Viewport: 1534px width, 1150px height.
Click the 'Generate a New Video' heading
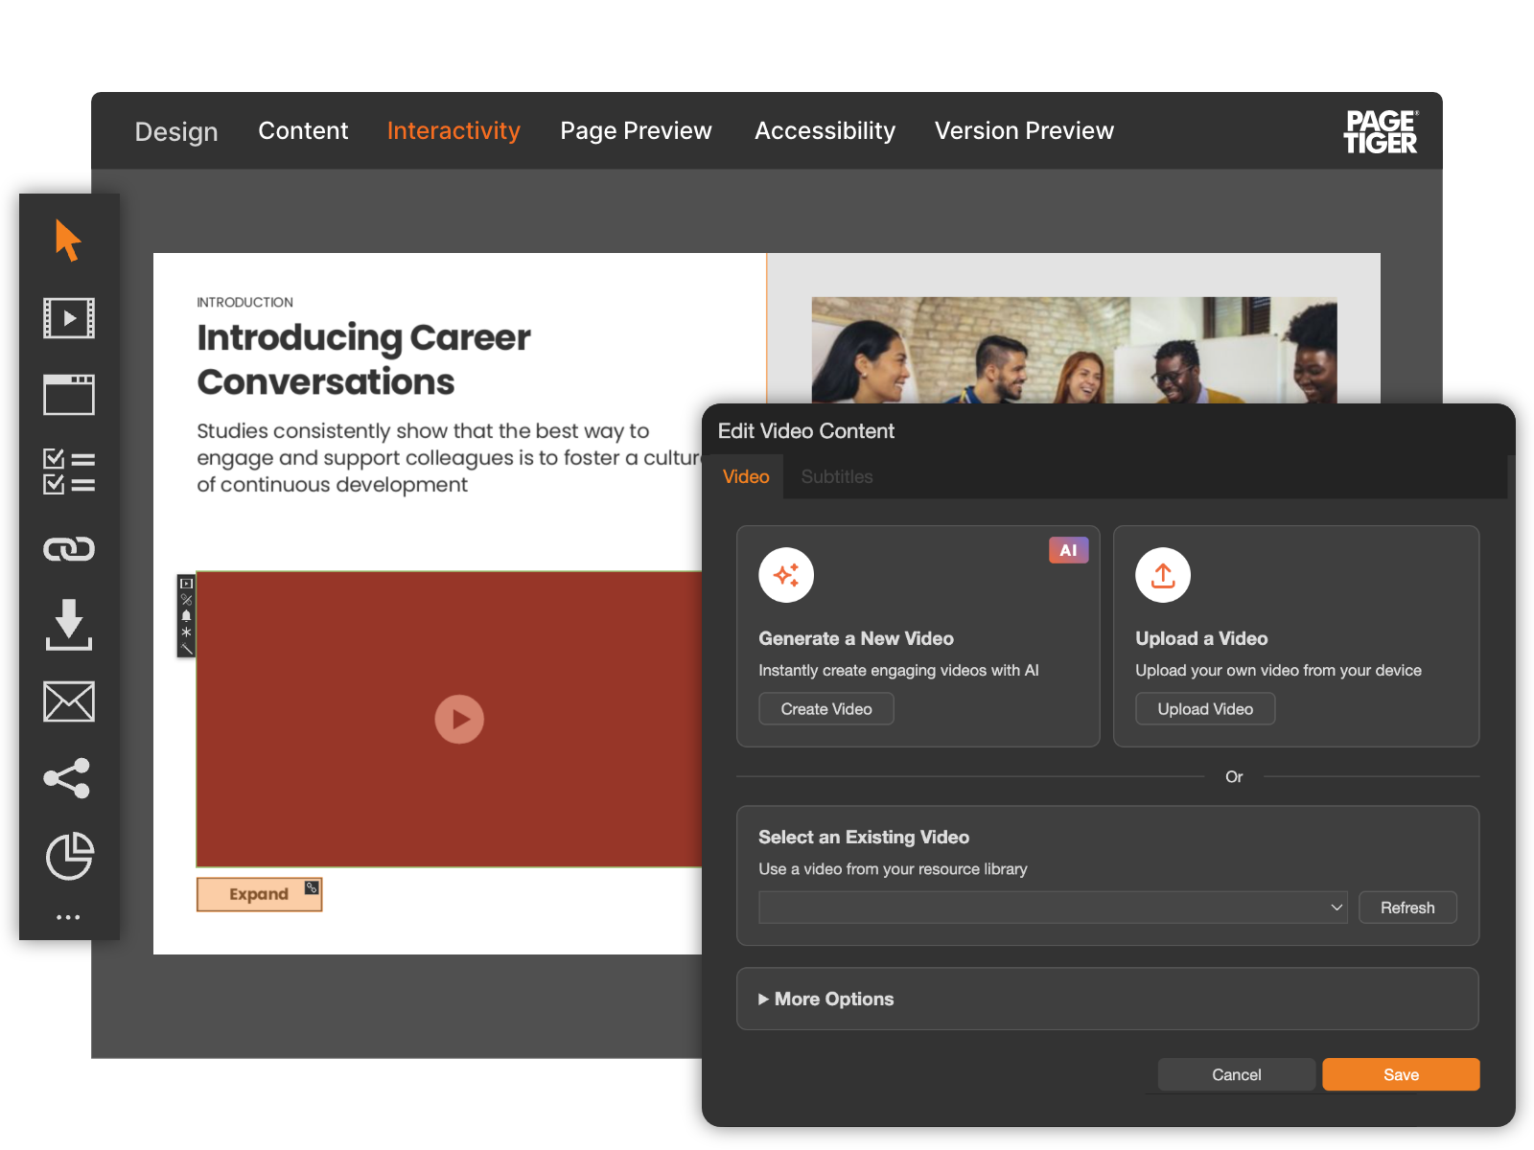click(856, 638)
